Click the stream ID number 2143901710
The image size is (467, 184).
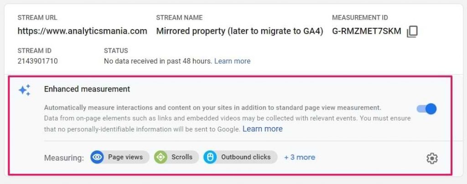coord(37,61)
